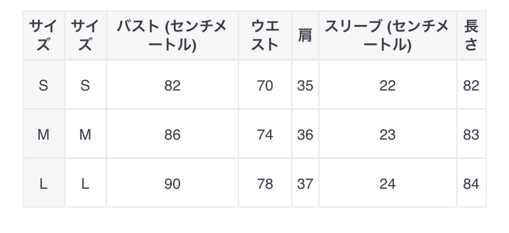This screenshot has height=233, width=509.
Task: Click the バスト (センチメートル) column header
Action: coord(172,36)
